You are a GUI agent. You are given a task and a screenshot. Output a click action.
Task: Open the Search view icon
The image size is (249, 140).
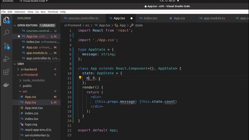pyautogui.click(x=6, y=33)
